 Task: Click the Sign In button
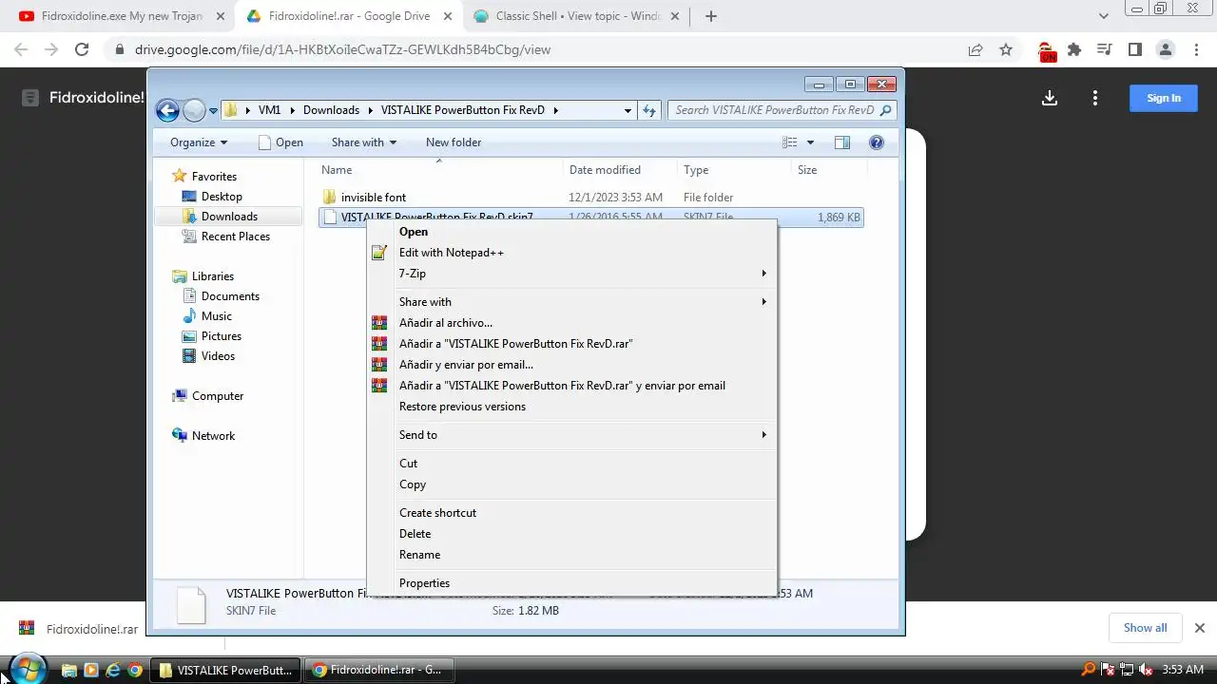(1164, 98)
